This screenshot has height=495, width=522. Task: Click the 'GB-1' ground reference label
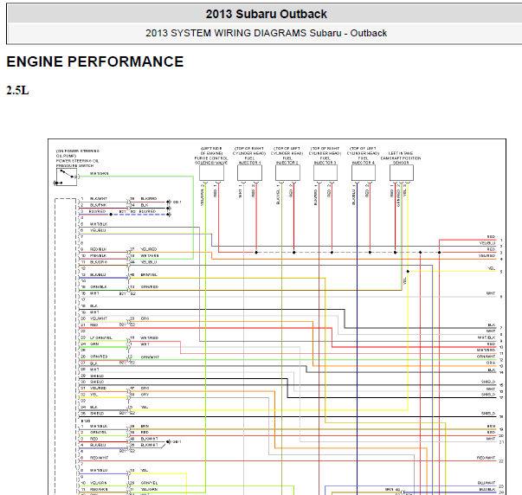pos(177,442)
